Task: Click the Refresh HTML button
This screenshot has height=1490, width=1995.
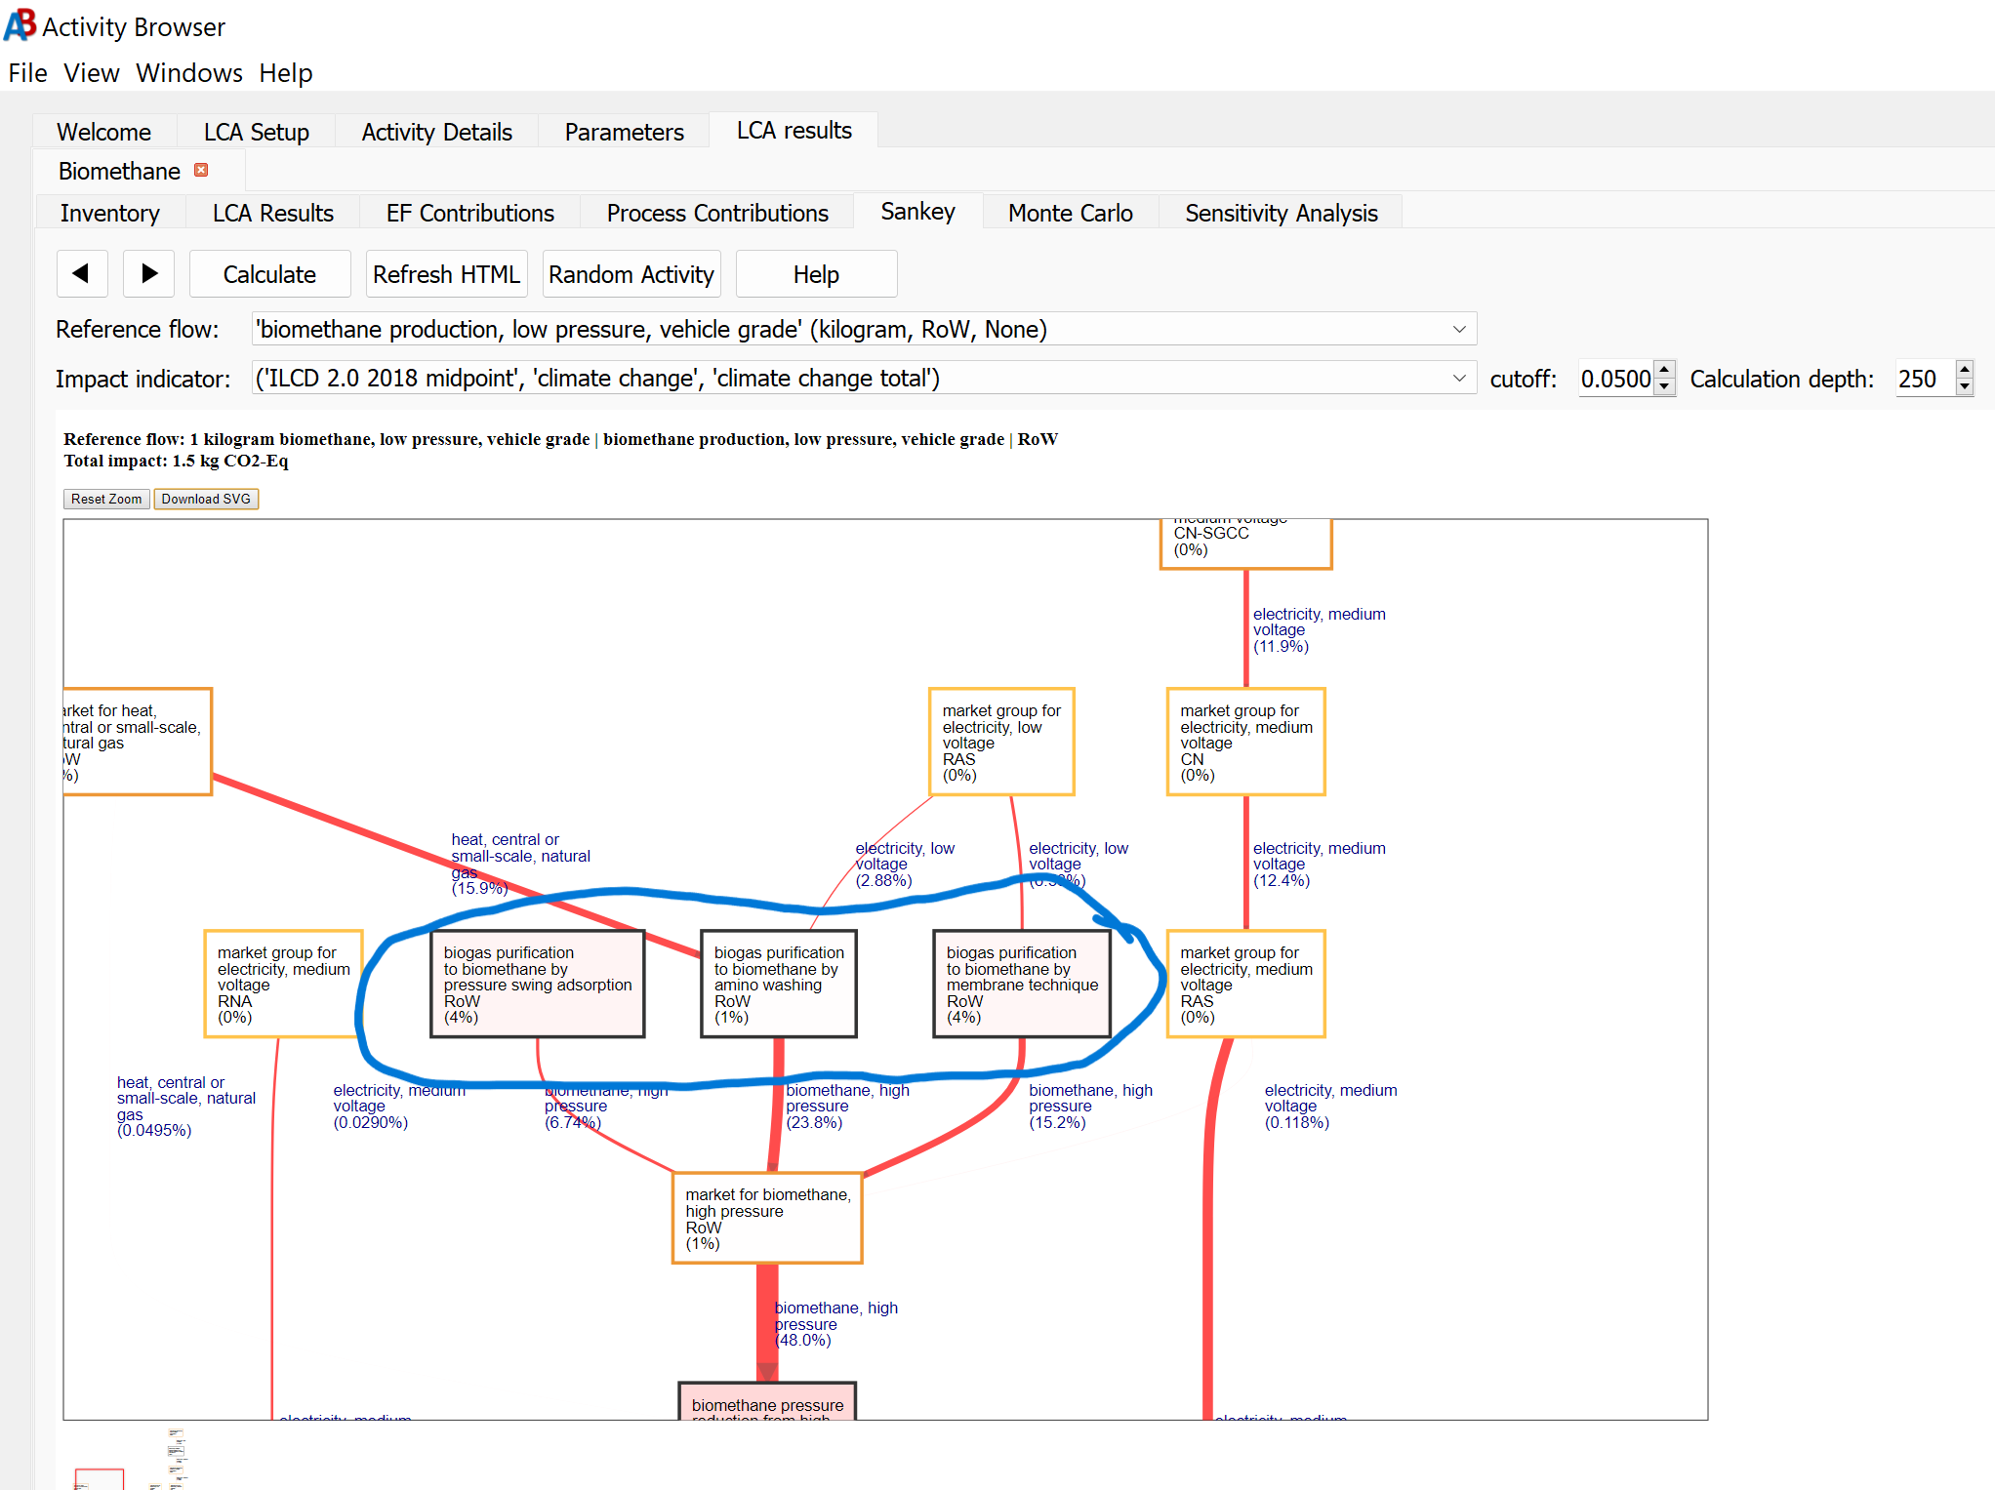Action: (x=446, y=274)
